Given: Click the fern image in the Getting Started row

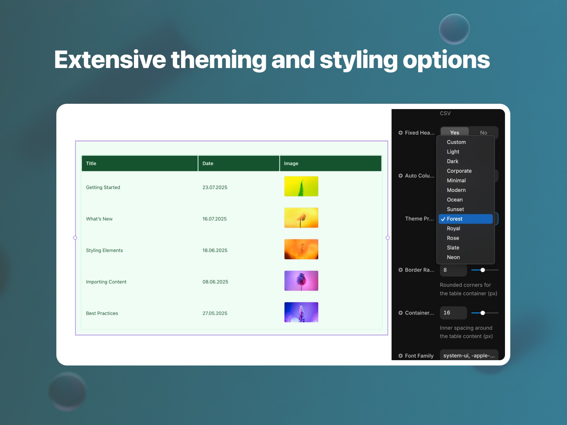Looking at the screenshot, I should 301,186.
